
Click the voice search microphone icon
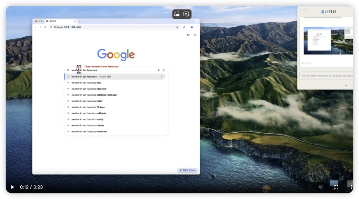[x=158, y=70]
